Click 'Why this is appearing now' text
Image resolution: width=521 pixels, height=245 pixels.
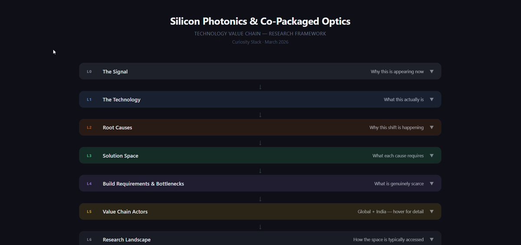point(397,72)
